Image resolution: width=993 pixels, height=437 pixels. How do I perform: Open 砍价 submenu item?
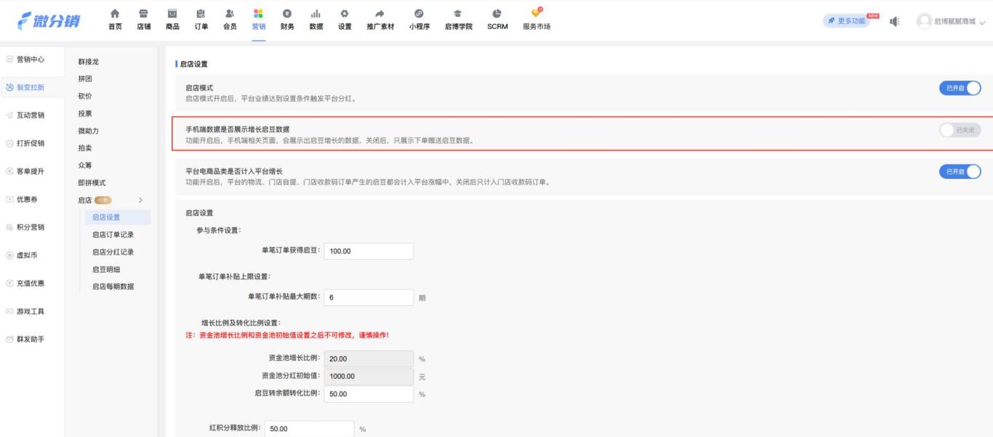[85, 96]
